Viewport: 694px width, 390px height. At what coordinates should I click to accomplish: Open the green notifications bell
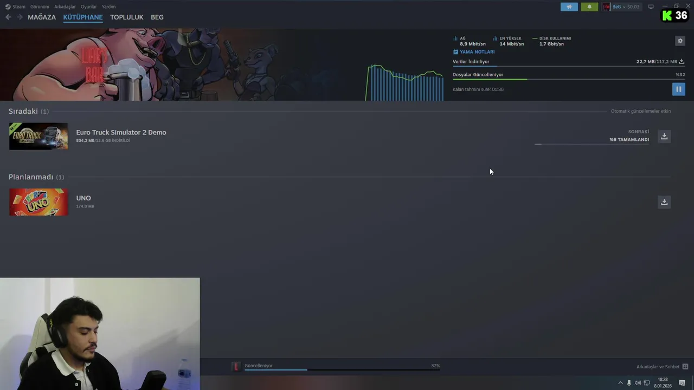pos(589,6)
